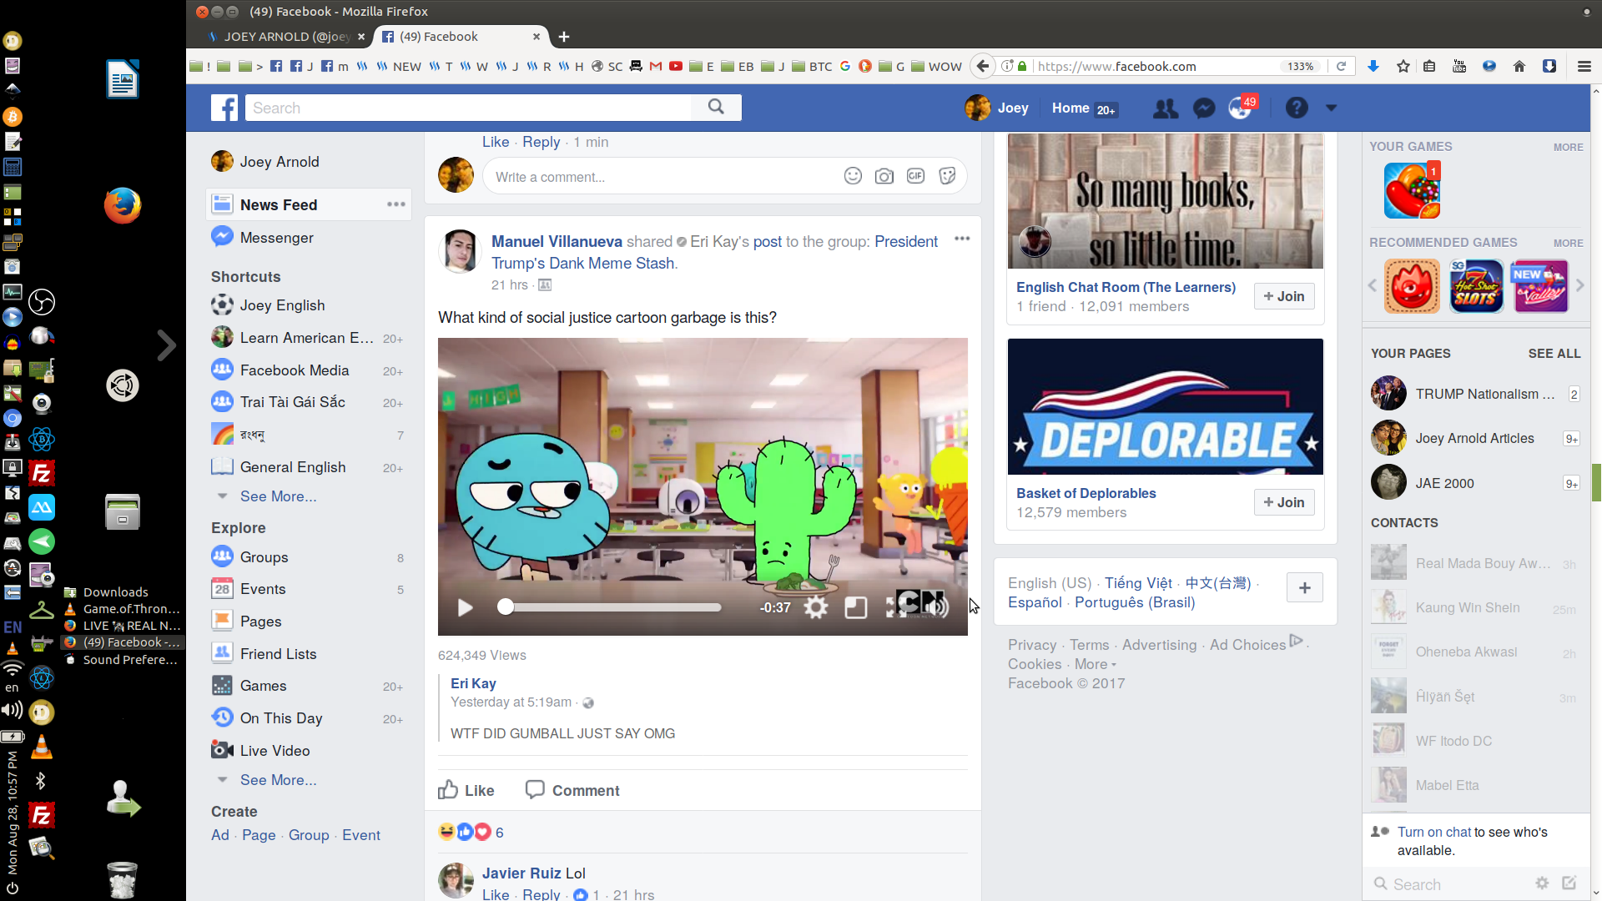This screenshot has width=1602, height=901.
Task: Switch language to Tiếng Việt
Action: (1137, 583)
